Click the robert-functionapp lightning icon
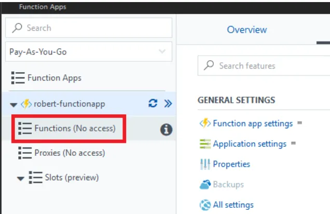The width and height of the screenshot is (330, 214). (26, 104)
